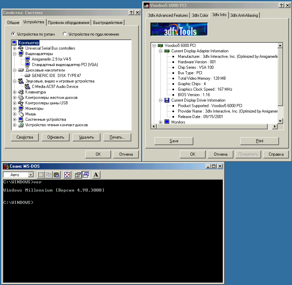Click the Свойства button
This screenshot has width=292, height=285.
tap(25, 137)
